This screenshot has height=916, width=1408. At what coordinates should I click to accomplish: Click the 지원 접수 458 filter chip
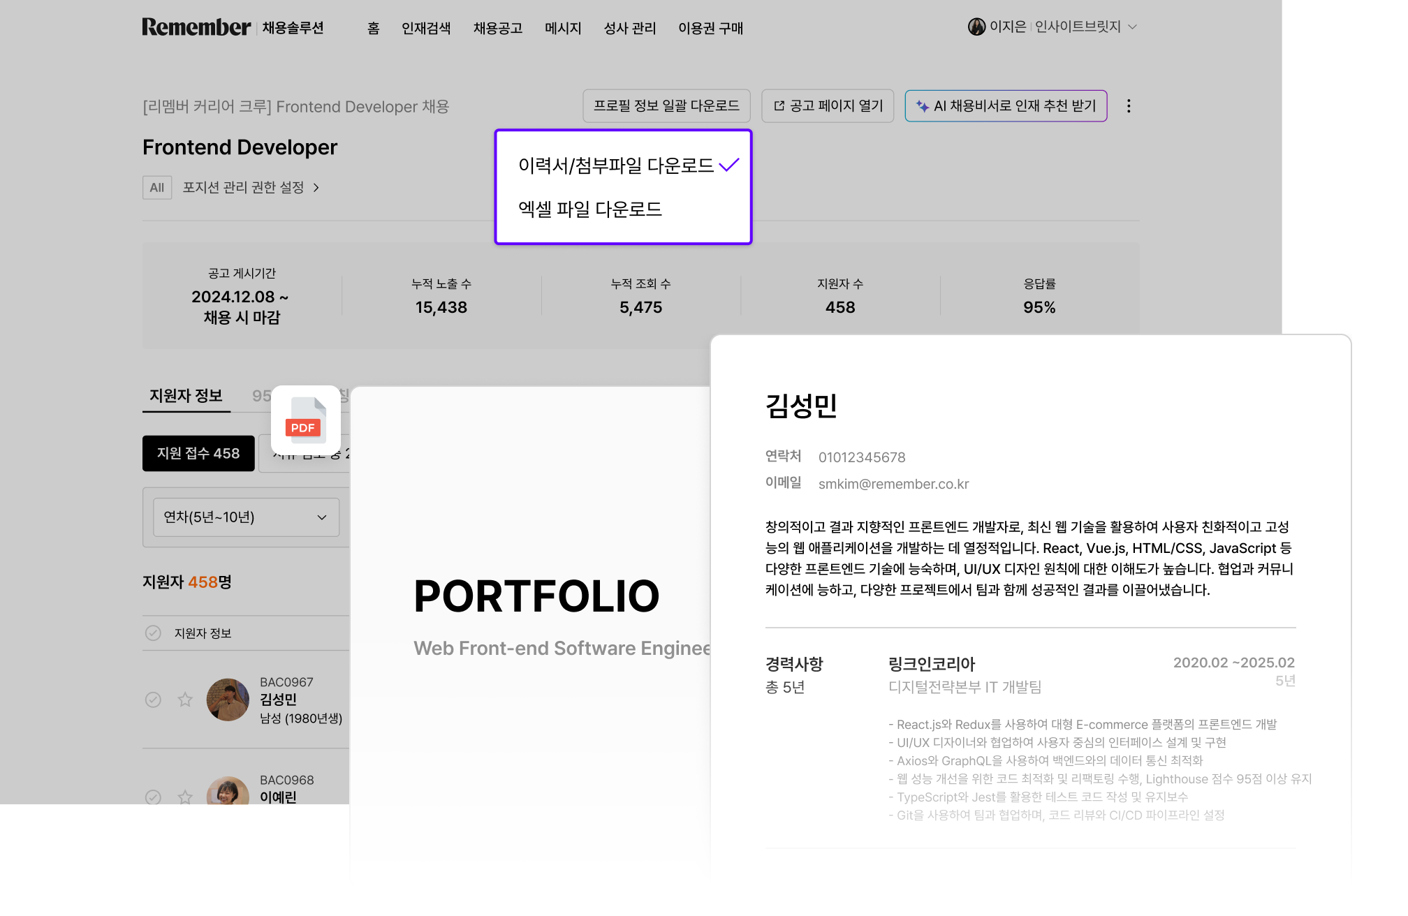[x=198, y=453]
